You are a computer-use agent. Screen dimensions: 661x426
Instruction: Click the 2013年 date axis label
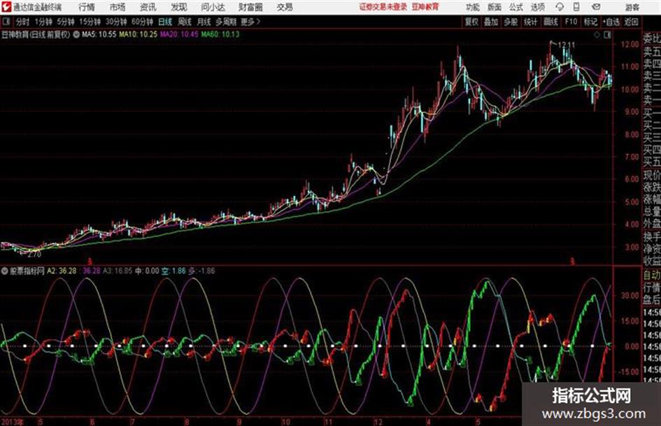12,422
